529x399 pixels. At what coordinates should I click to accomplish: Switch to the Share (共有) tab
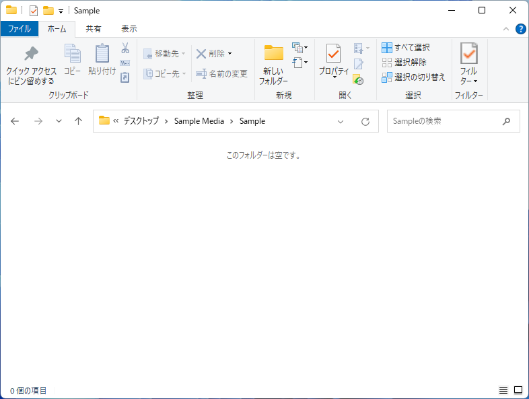pyautogui.click(x=93, y=29)
